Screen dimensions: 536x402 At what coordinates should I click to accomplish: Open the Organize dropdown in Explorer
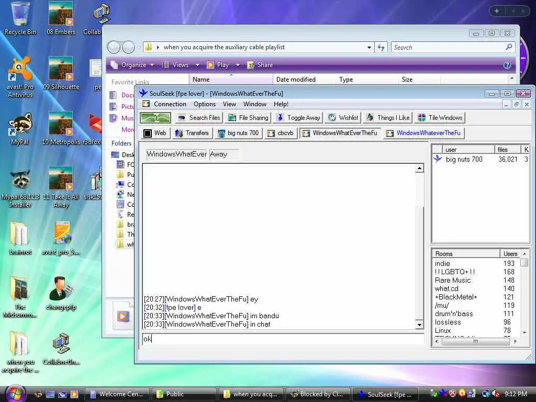point(132,65)
